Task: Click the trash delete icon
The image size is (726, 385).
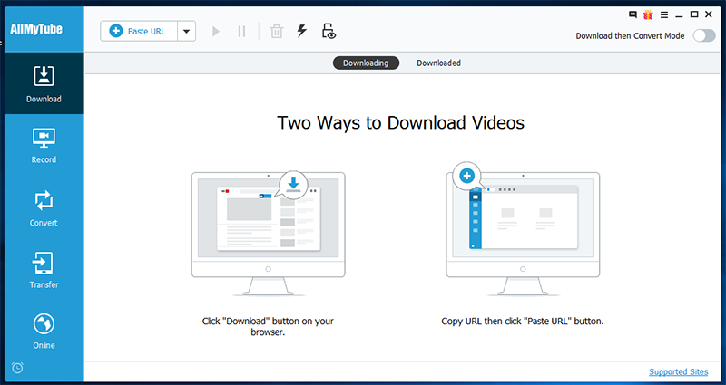Action: pos(277,32)
